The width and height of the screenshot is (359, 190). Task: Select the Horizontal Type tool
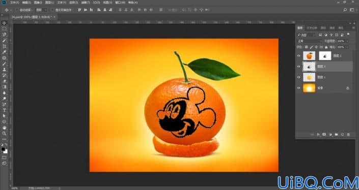coord(5,110)
